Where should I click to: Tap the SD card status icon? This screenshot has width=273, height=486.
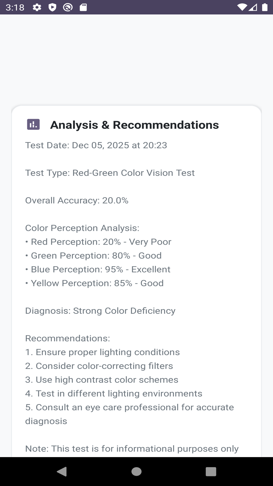tap(83, 7)
